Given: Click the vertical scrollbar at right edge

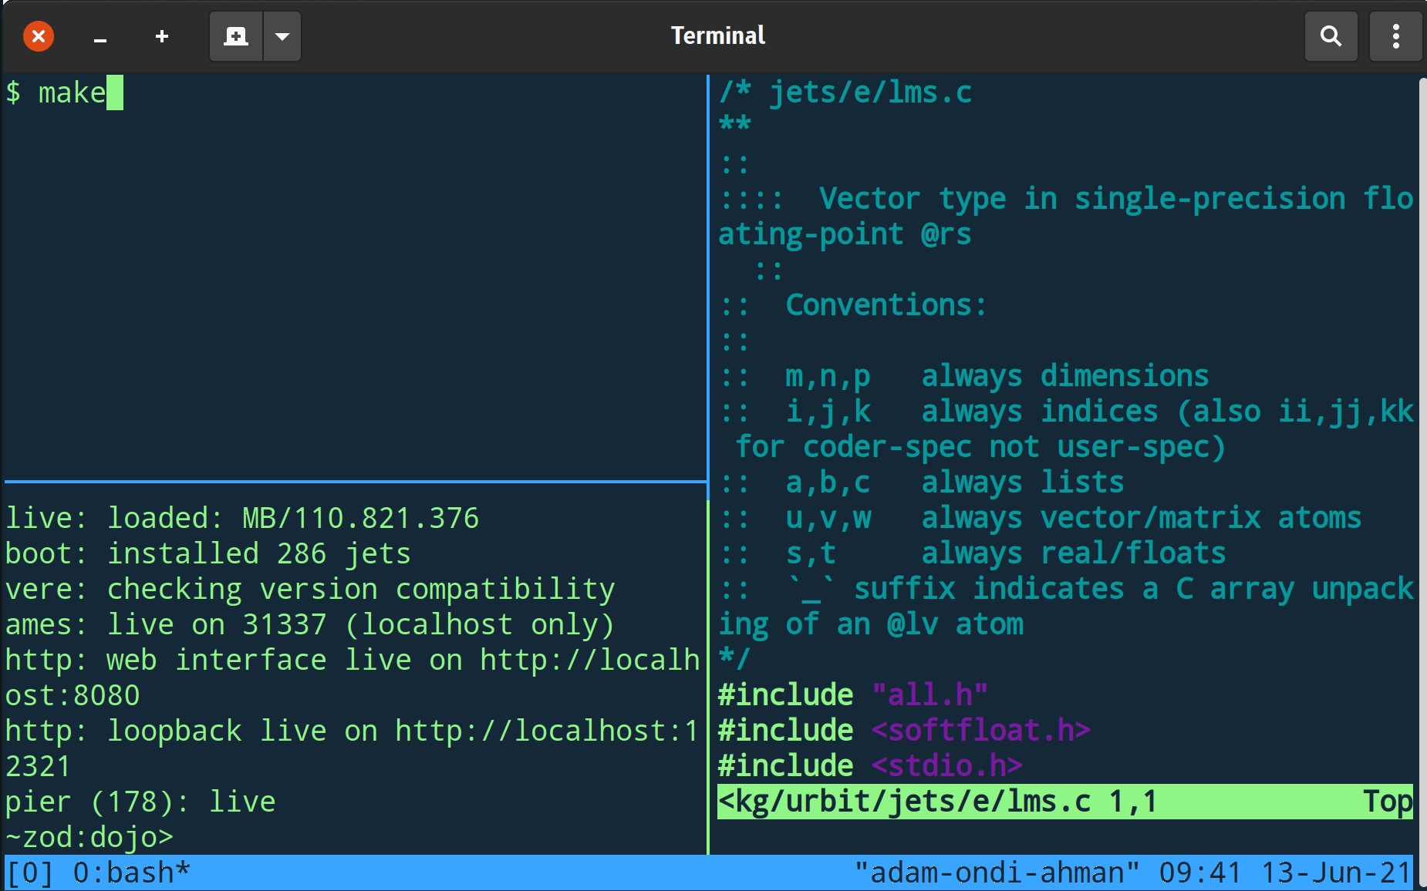Looking at the screenshot, I should pyautogui.click(x=1421, y=462).
